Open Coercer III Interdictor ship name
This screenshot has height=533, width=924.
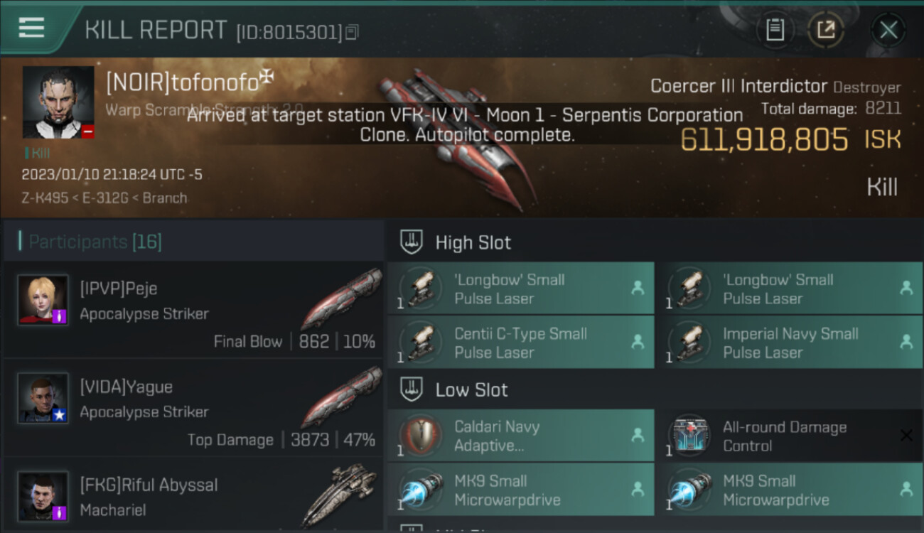[x=739, y=87]
